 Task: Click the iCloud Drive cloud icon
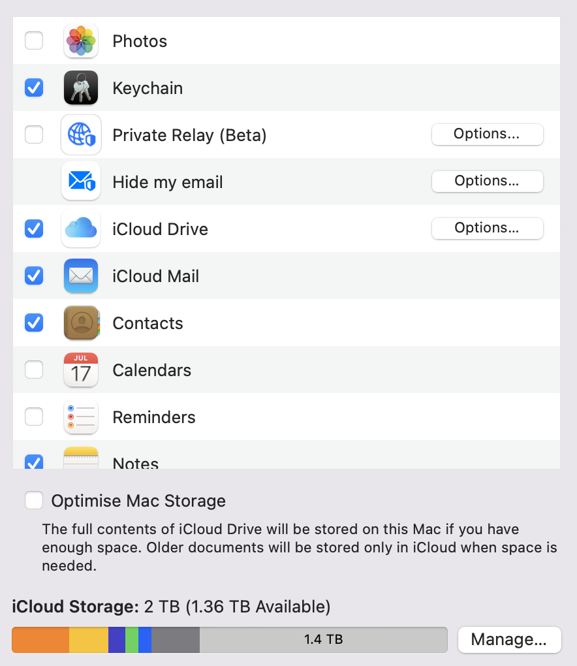click(81, 229)
